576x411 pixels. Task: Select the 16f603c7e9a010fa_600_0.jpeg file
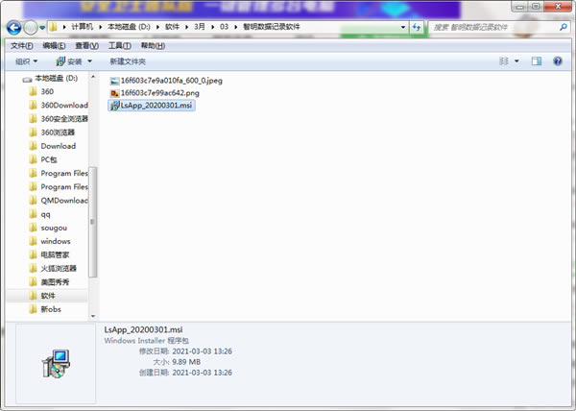(172, 81)
